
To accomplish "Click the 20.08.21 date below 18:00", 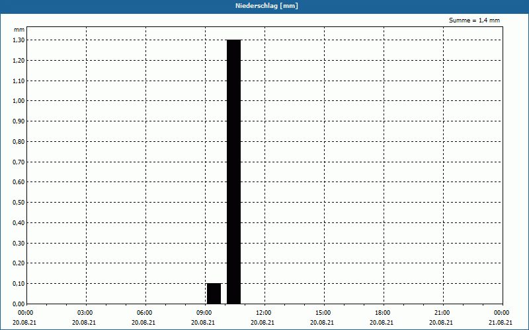I will coord(382,323).
